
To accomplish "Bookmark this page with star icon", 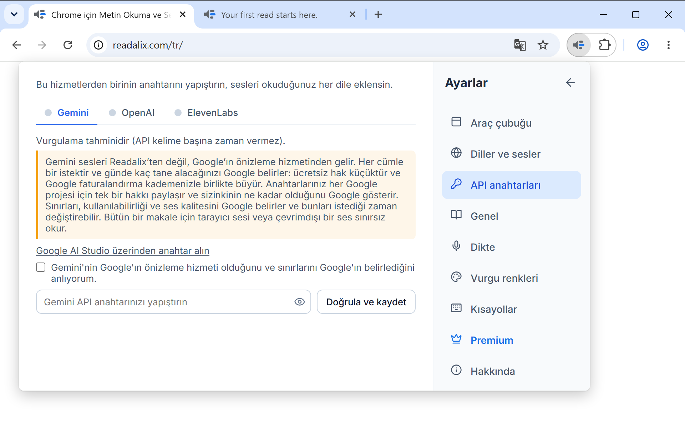I will pos(543,45).
